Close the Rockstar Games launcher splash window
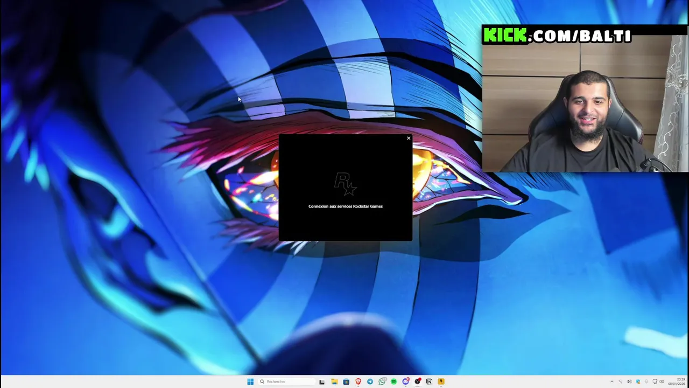This screenshot has height=388, width=689. click(409, 138)
